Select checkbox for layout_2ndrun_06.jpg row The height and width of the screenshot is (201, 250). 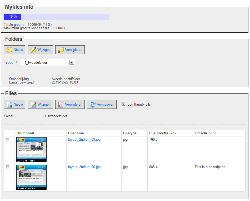pos(8,167)
